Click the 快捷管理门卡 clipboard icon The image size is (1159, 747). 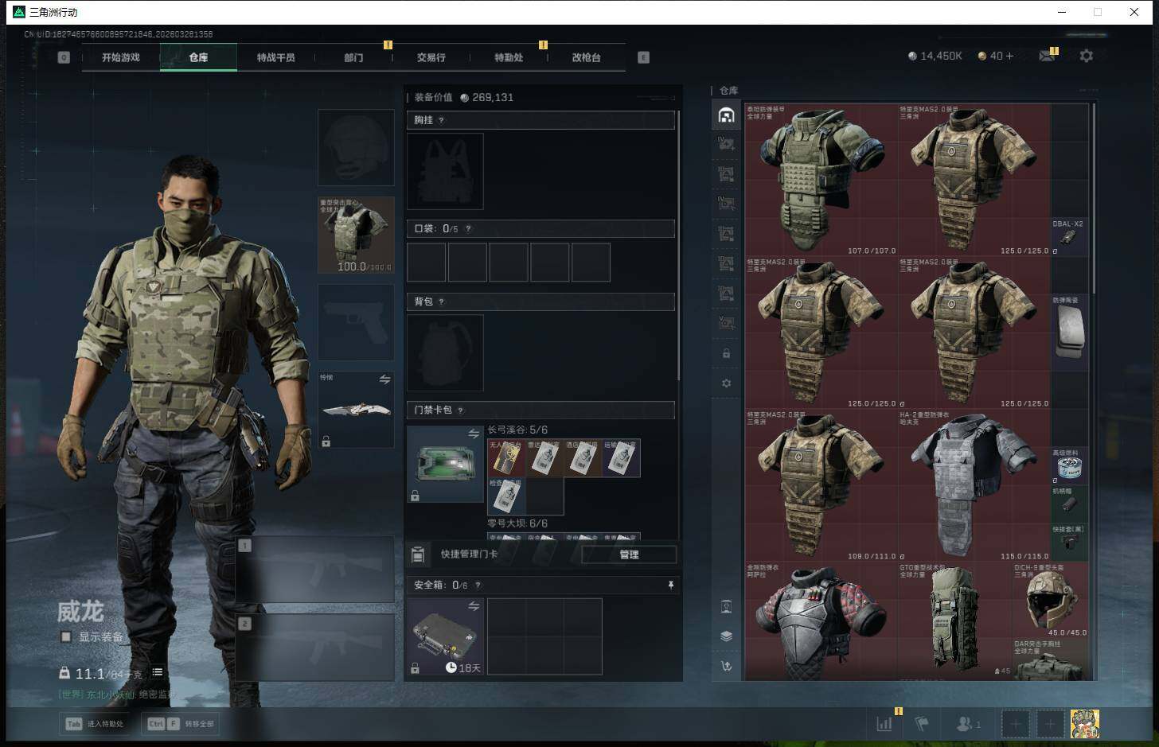(x=418, y=554)
